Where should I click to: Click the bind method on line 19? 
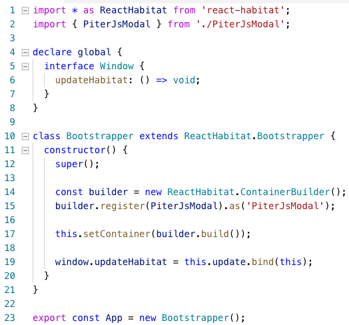[262, 262]
